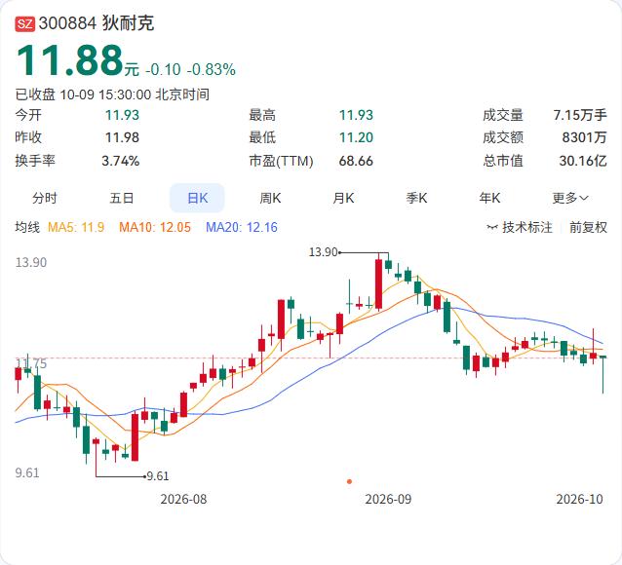622x565 pixels.
Task: Click the 换手率 value 3.74%
Action: pyautogui.click(x=121, y=161)
